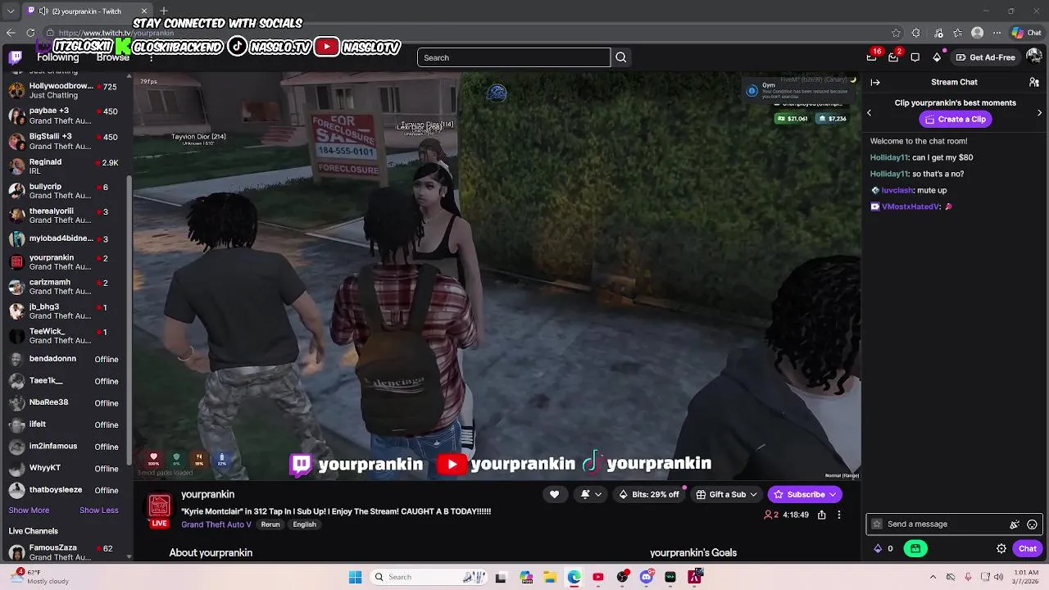Follow yourprankin with the heart button
The width and height of the screenshot is (1049, 590).
point(554,494)
